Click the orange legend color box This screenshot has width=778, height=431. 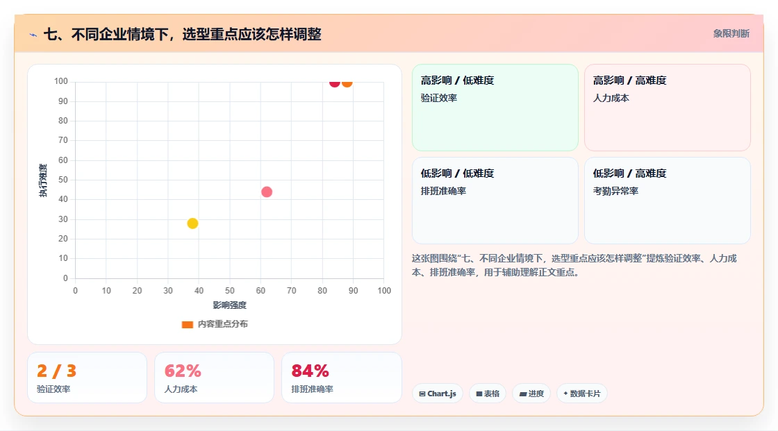pyautogui.click(x=187, y=325)
